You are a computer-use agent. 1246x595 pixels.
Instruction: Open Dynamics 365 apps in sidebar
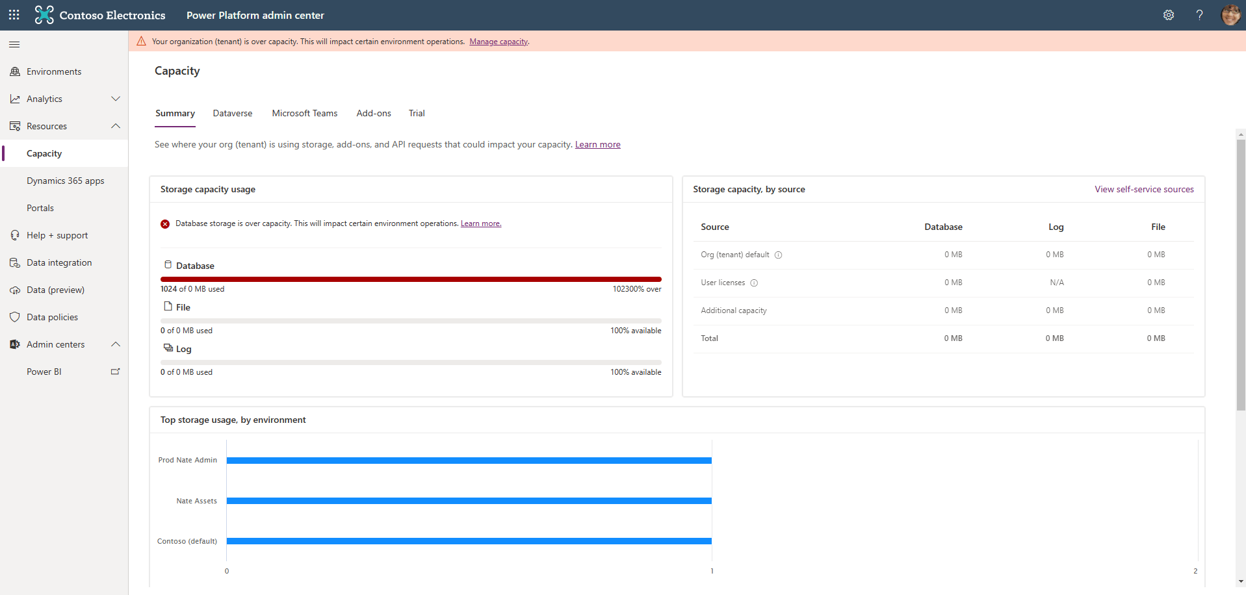[64, 181]
